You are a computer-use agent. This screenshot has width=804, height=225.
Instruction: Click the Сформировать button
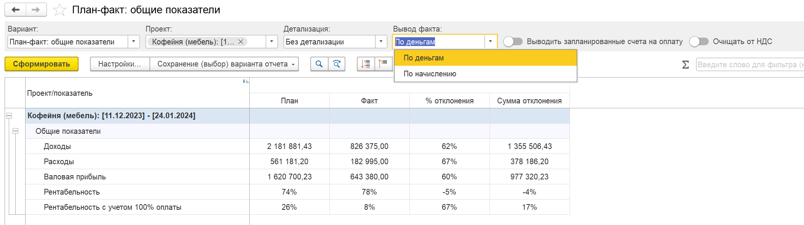coord(42,64)
